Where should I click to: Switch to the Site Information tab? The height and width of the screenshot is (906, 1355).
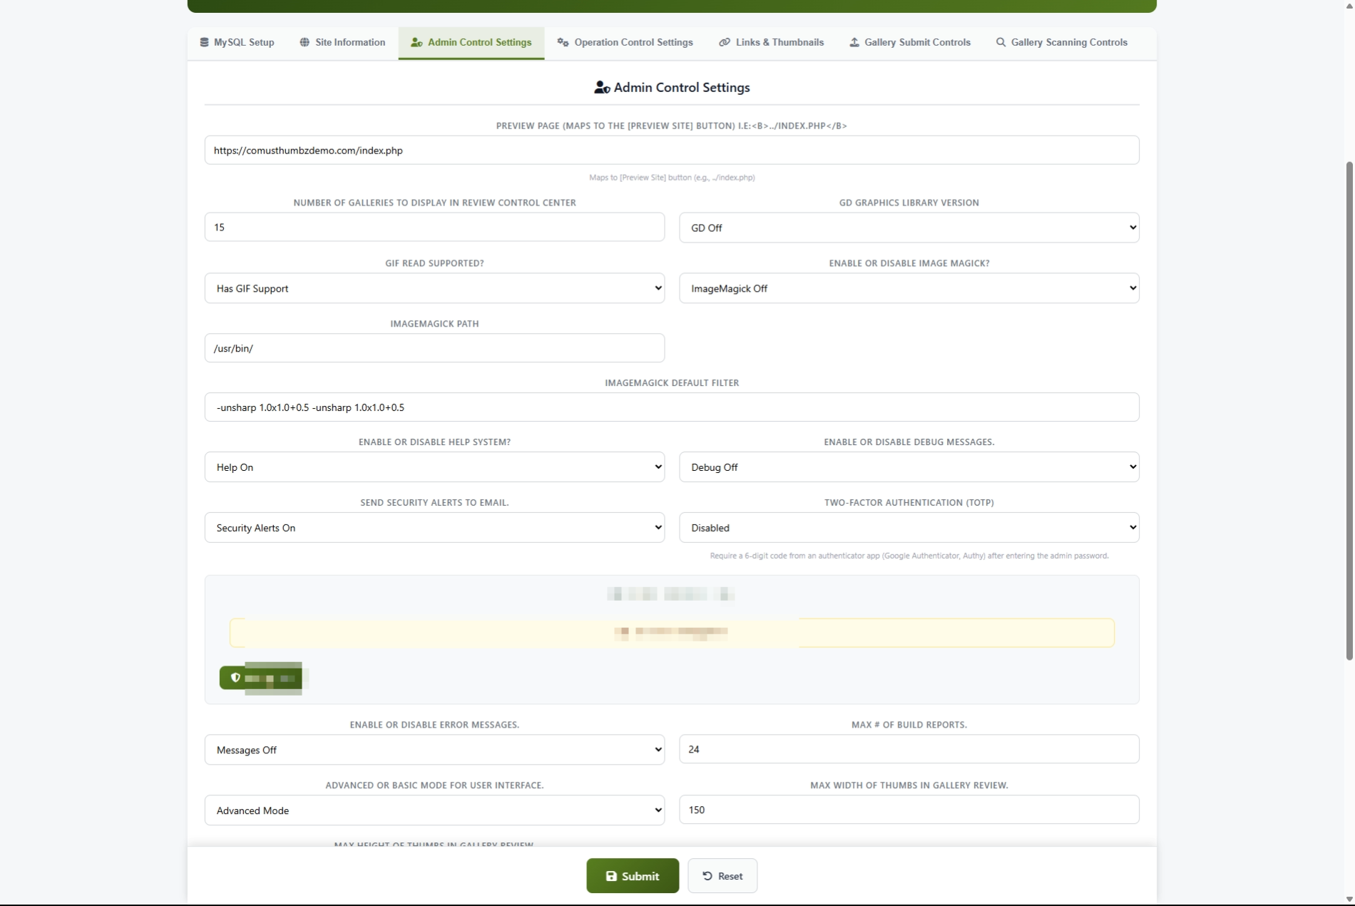342,43
